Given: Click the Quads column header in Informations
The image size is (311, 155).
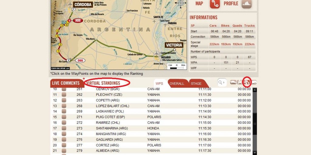Looking at the screenshot, I should pos(237,26).
